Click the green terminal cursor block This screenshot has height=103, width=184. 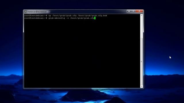coord(95,18)
